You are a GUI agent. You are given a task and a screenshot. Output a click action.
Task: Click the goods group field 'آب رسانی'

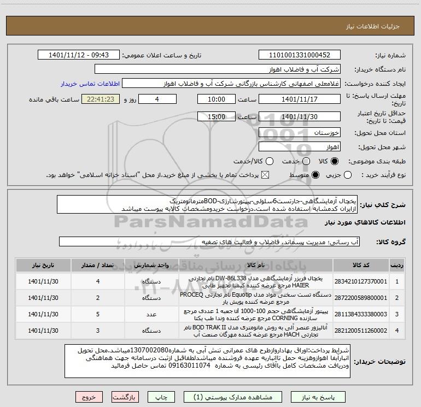[x=209, y=241]
